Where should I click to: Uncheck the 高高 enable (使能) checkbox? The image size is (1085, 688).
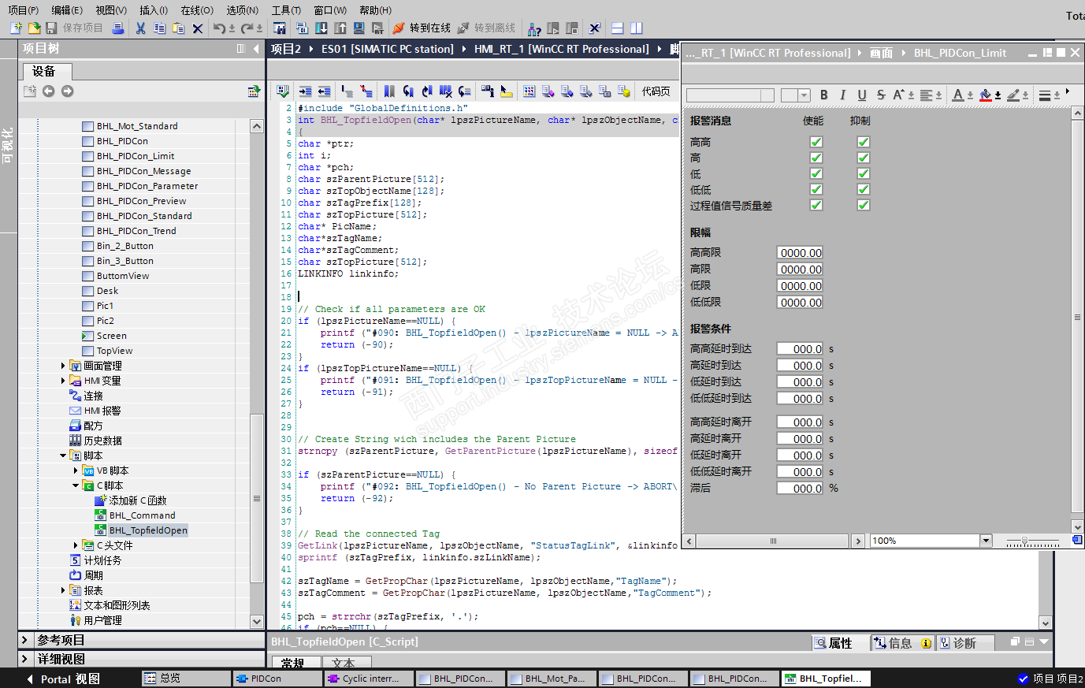816,142
